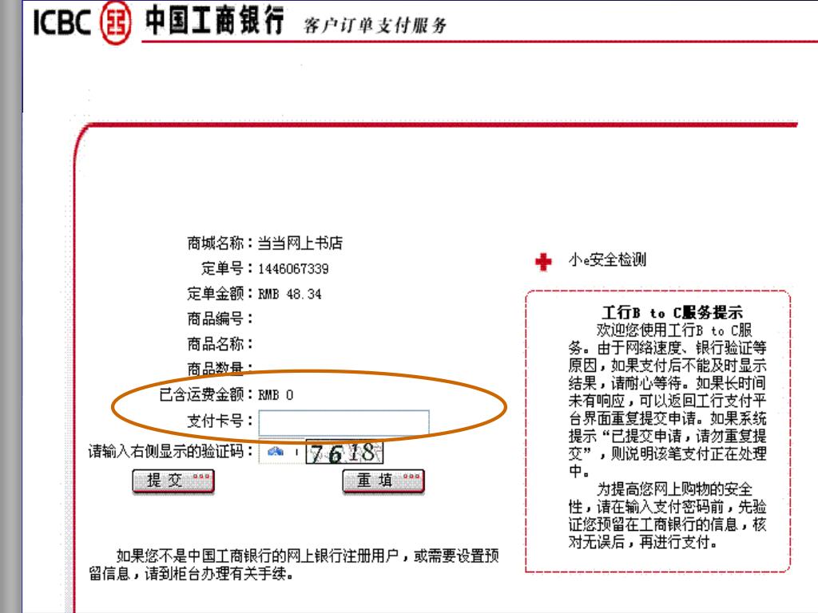The width and height of the screenshot is (818, 613).
Task: Click the 中国工商银行 bank name title
Action: pos(214,21)
